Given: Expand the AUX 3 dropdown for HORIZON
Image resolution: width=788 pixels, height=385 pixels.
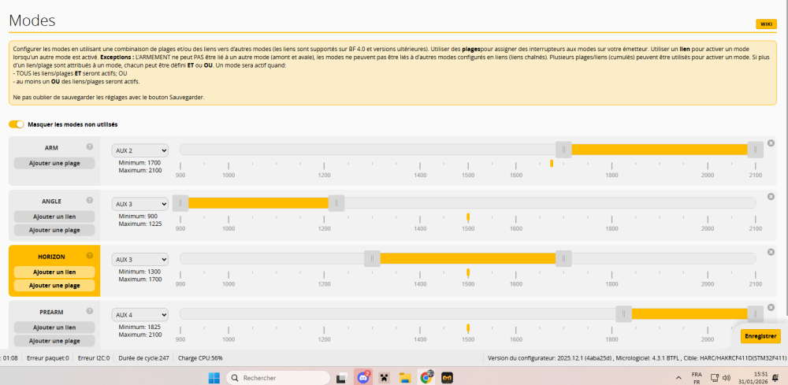Looking at the screenshot, I should point(140,259).
